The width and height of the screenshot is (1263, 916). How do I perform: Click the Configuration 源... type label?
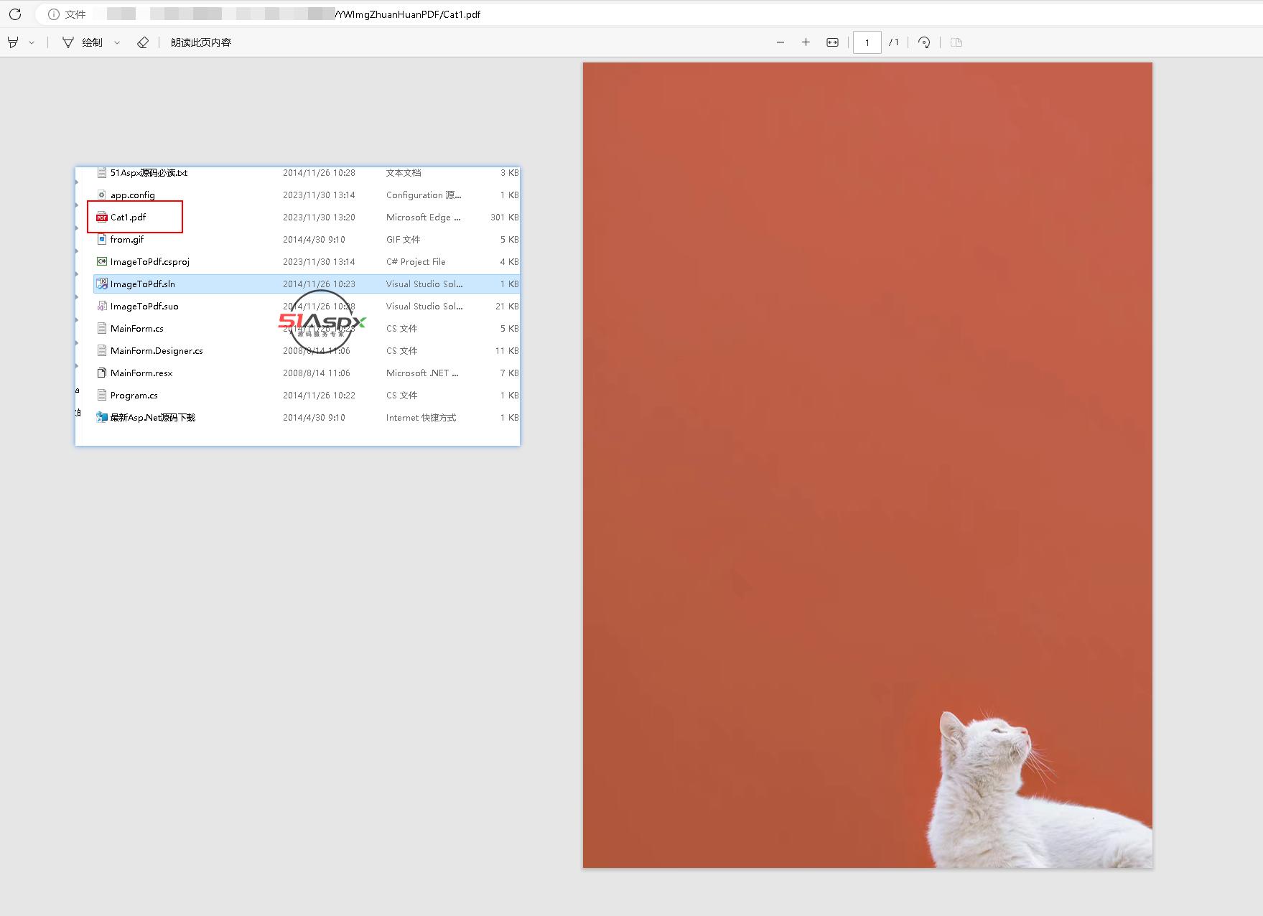click(424, 195)
